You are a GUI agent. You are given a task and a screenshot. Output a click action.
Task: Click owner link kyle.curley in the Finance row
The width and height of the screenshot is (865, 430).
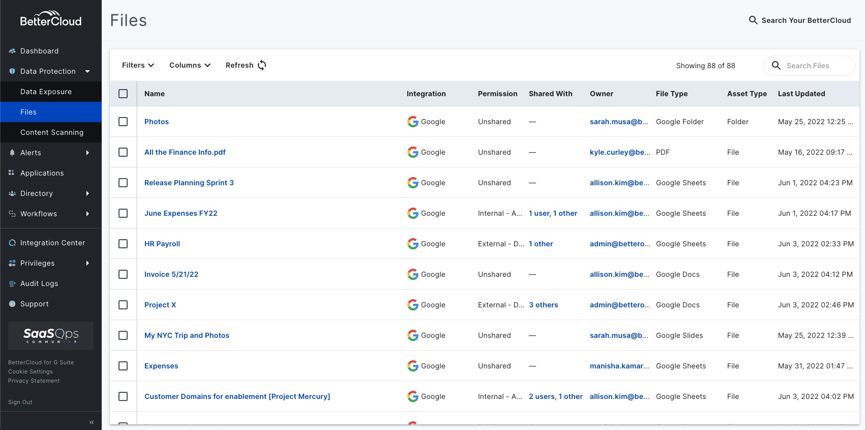pyautogui.click(x=620, y=152)
